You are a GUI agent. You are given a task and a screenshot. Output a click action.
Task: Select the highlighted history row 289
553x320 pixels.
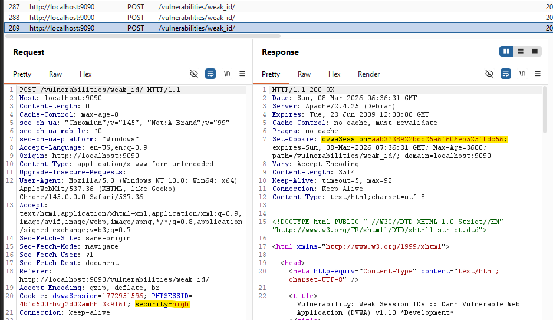[279, 28]
